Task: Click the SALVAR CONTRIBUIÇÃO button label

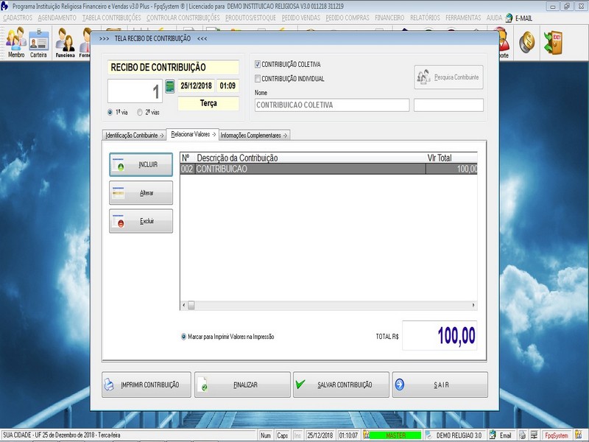Action: tap(345, 385)
